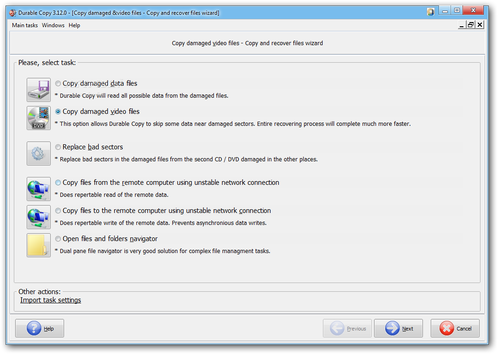Cancel the wizard
Screen dimensions: 498x354
pyautogui.click(x=455, y=328)
